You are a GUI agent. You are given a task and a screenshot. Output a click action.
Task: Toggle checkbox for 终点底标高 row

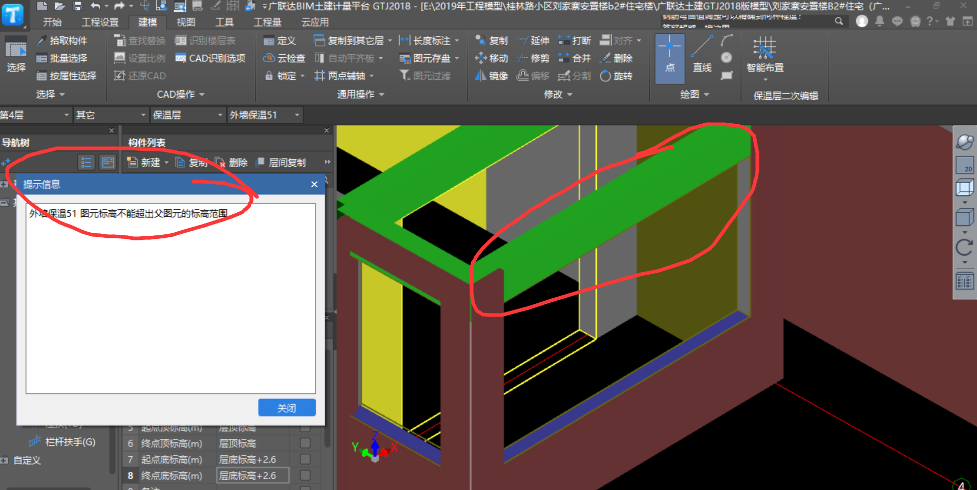(305, 476)
